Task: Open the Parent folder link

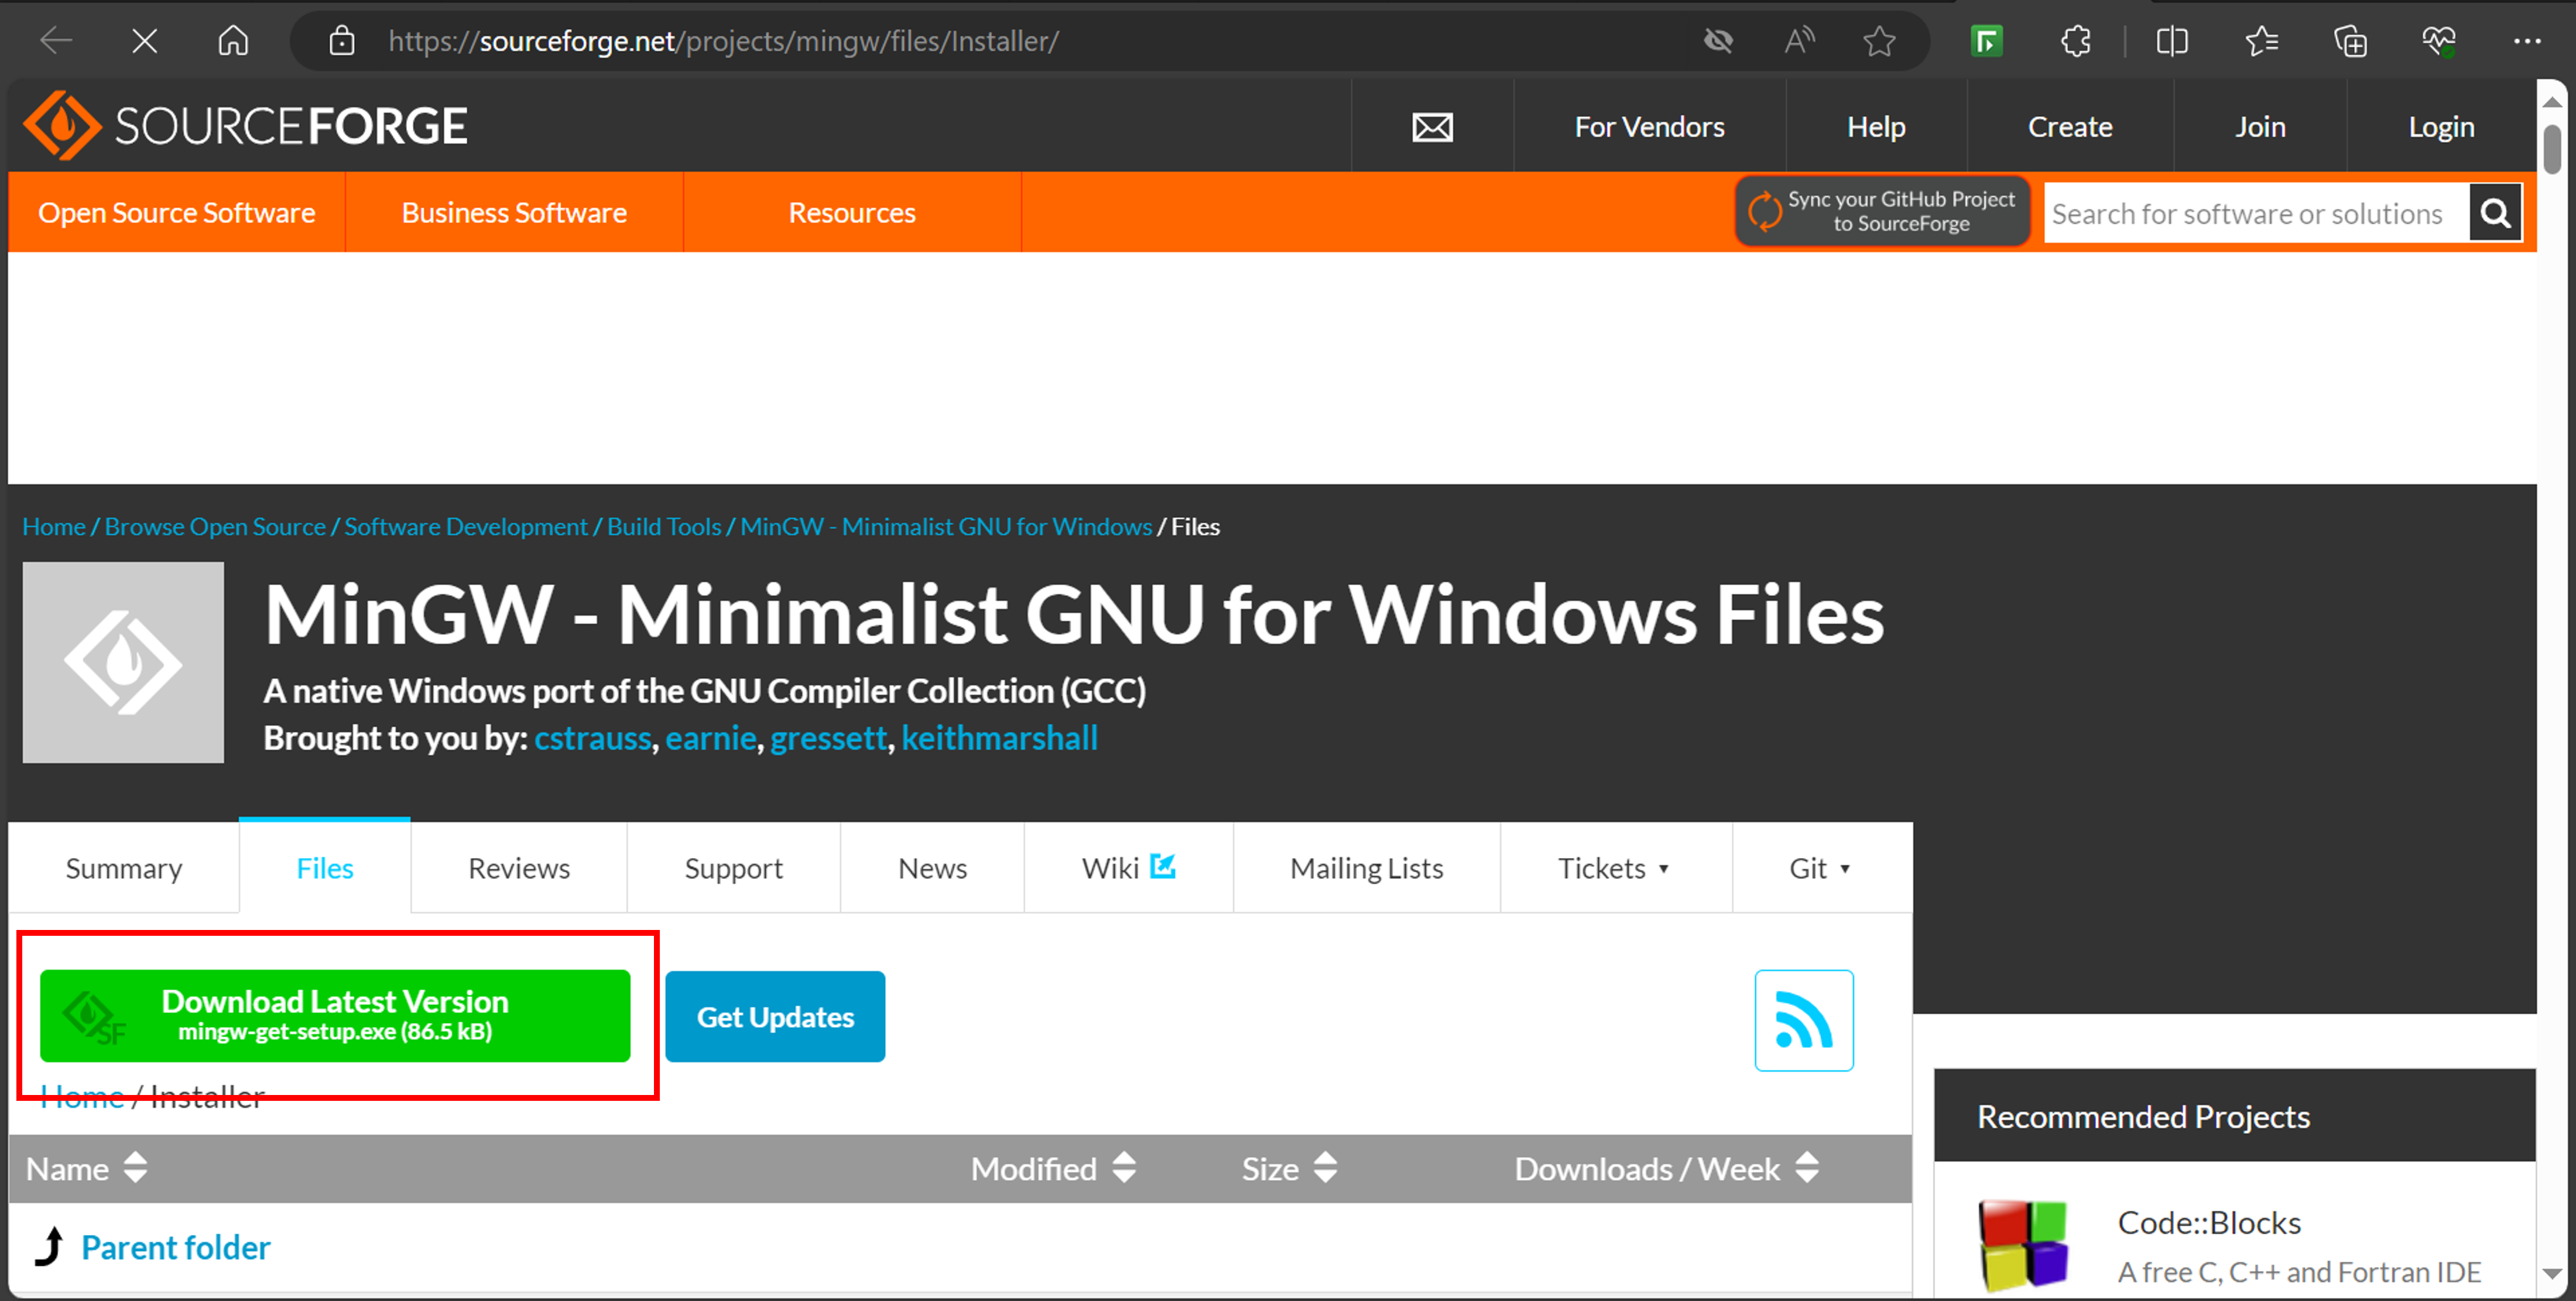Action: click(x=175, y=1247)
